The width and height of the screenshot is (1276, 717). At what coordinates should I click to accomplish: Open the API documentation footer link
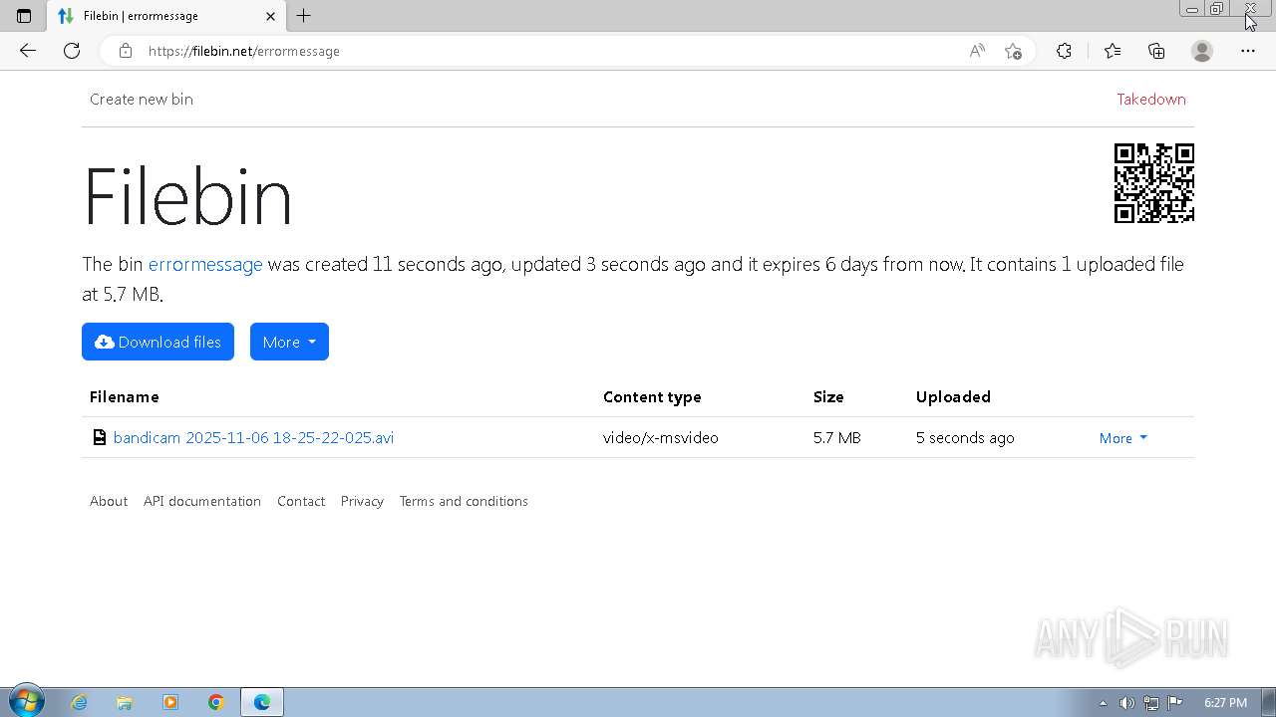(x=202, y=501)
